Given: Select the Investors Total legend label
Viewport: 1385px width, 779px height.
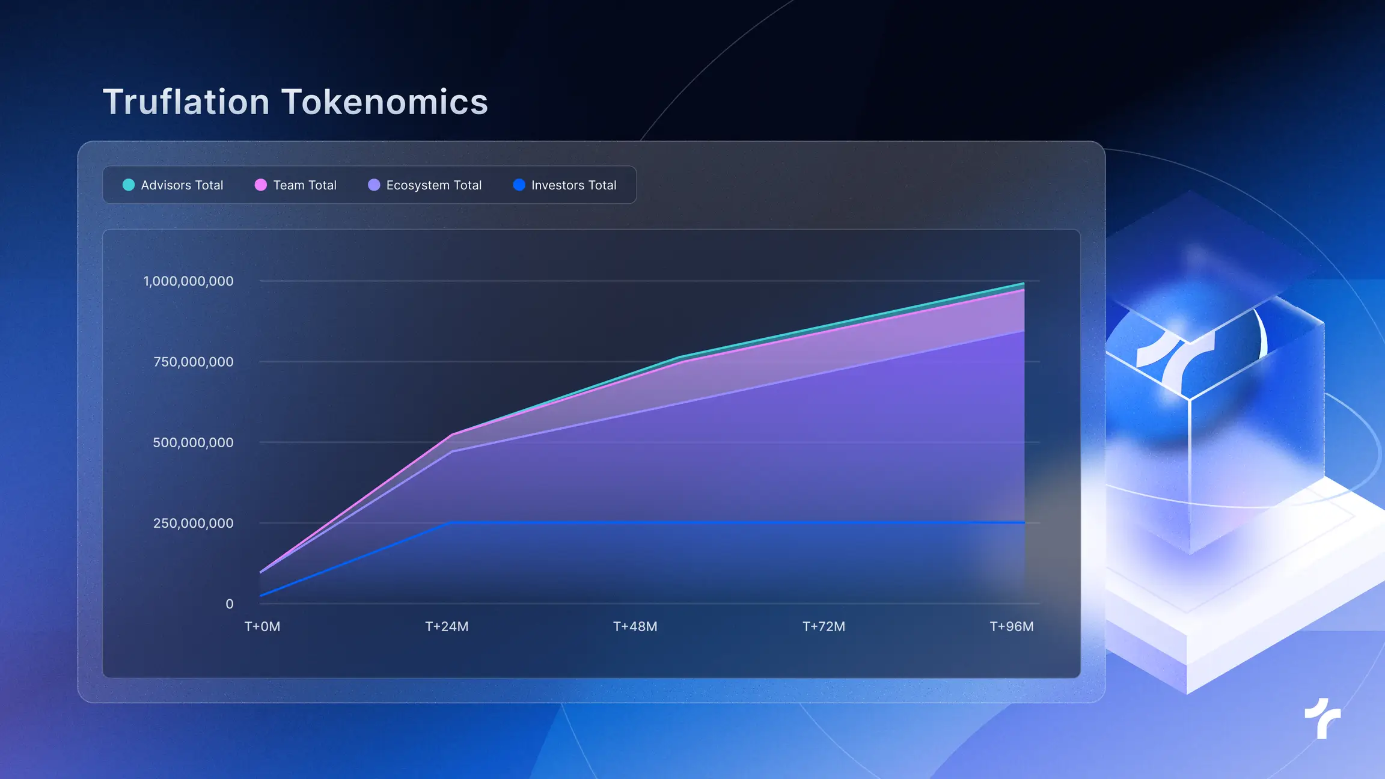Looking at the screenshot, I should 574,185.
